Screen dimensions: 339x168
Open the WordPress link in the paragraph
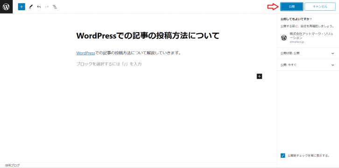(x=85, y=53)
